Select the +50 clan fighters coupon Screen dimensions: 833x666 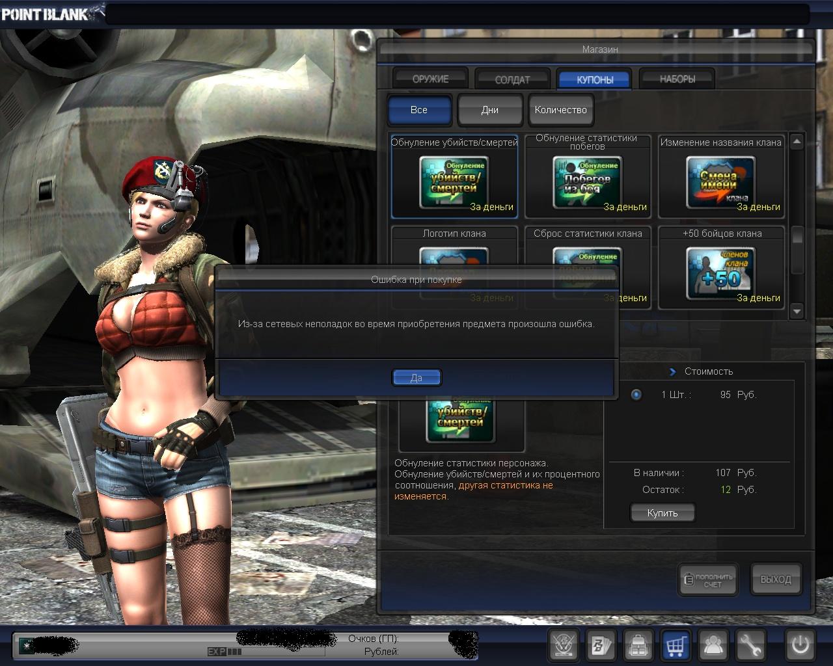coord(721,267)
